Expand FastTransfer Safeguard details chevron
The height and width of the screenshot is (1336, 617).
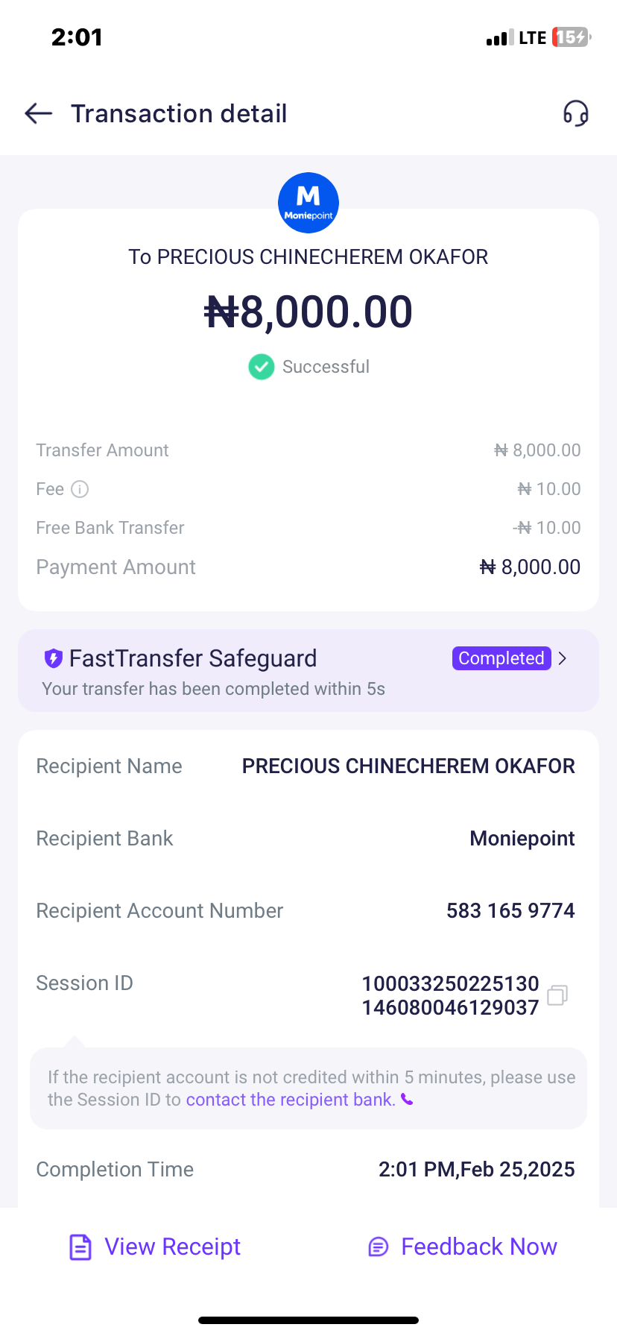[x=563, y=658]
